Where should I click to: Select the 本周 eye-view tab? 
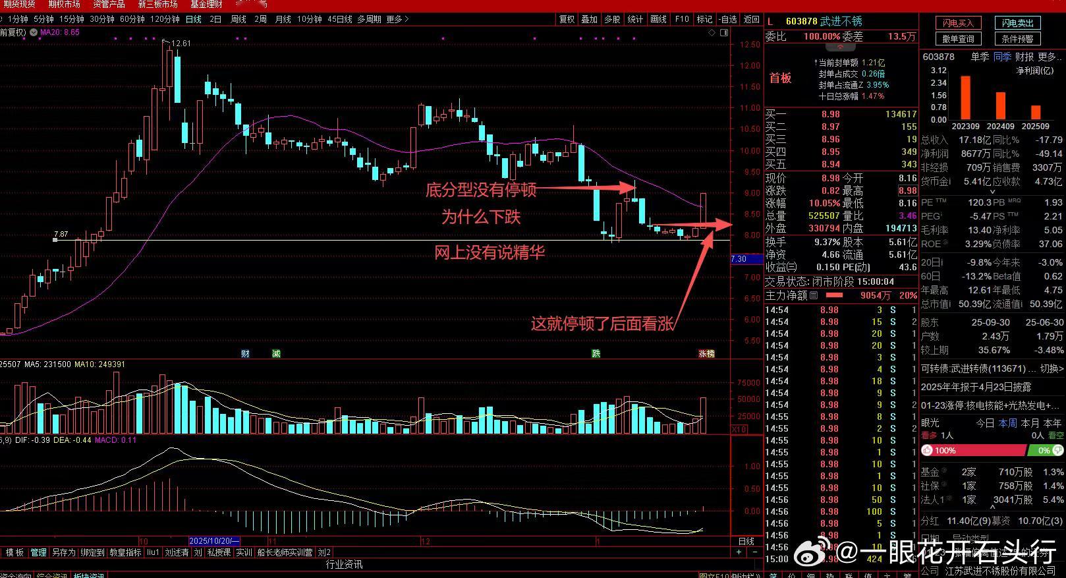(x=1007, y=422)
